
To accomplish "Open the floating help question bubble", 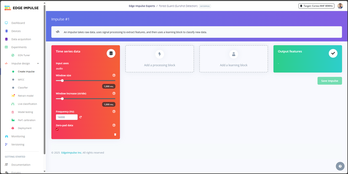I will [x=340, y=166].
